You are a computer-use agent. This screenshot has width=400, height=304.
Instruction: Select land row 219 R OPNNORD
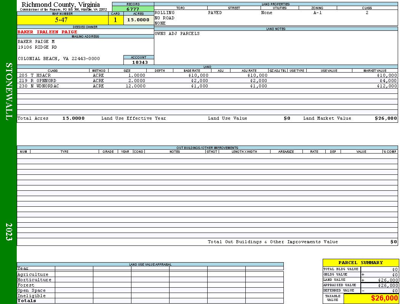207,81
